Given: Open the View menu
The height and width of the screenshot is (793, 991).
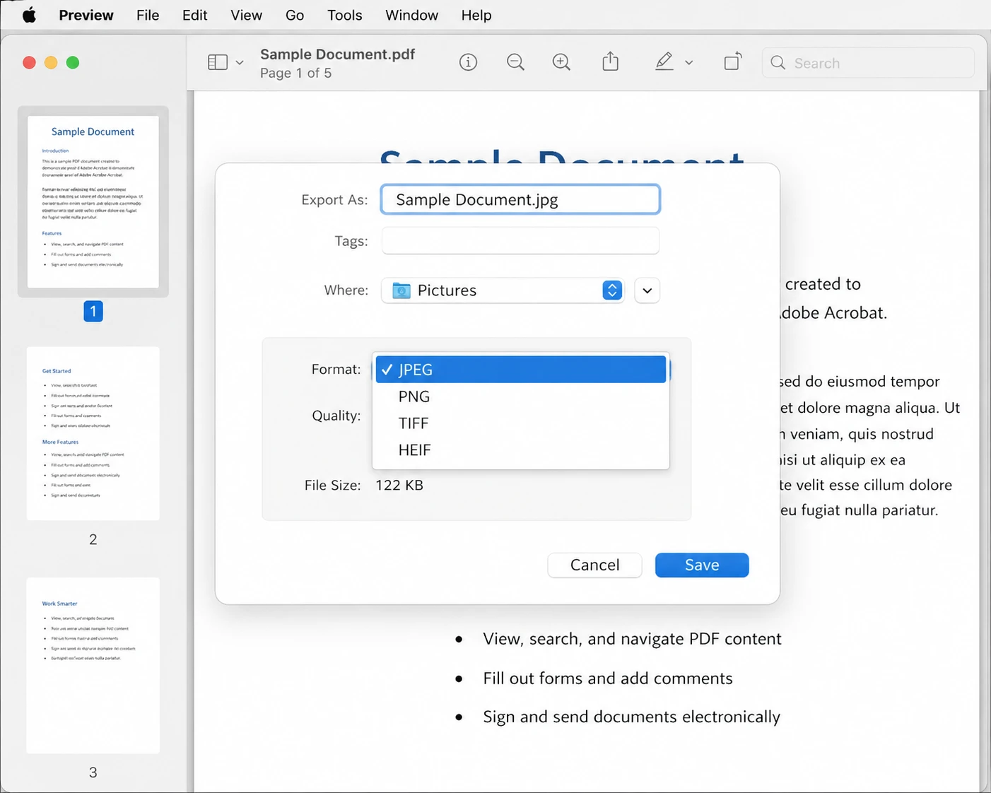Looking at the screenshot, I should click(246, 15).
